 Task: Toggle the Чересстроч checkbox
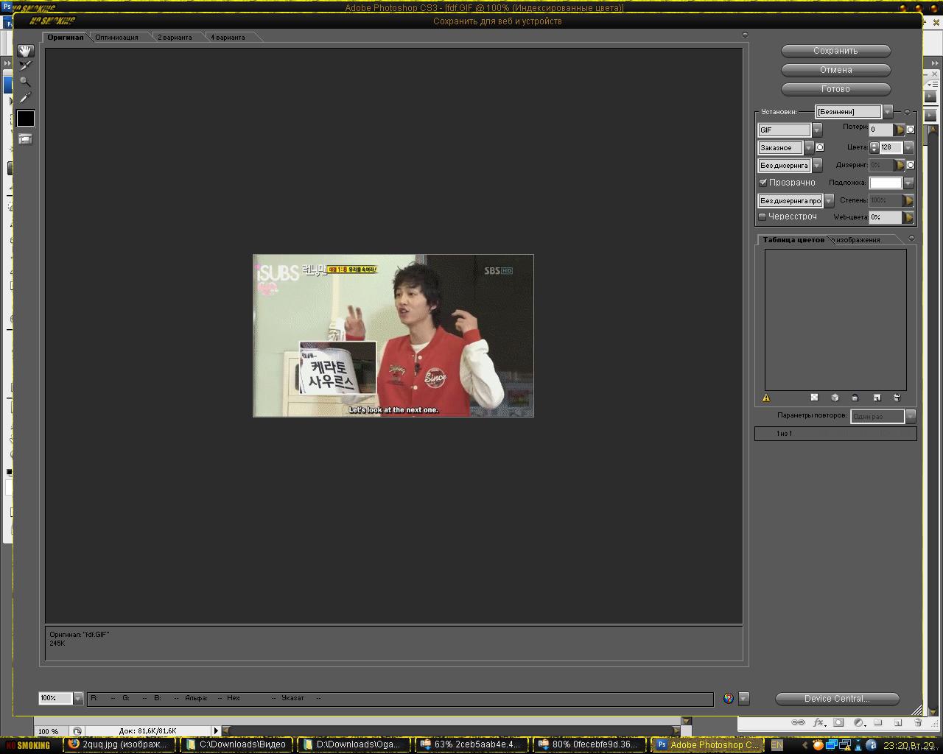coord(763,216)
